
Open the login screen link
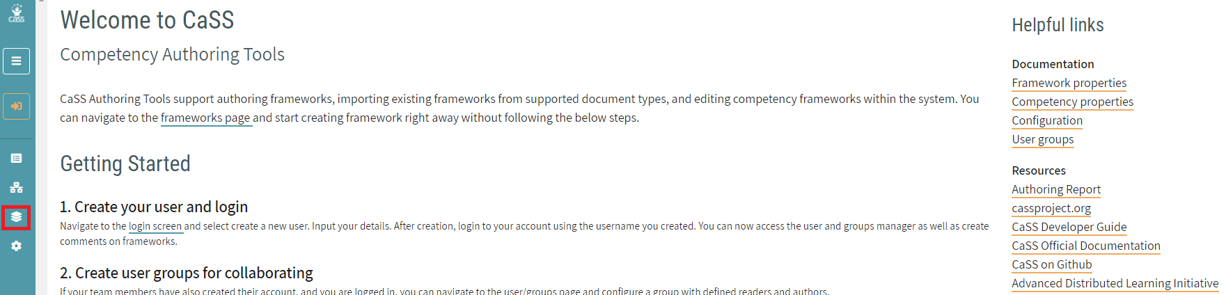(x=155, y=226)
